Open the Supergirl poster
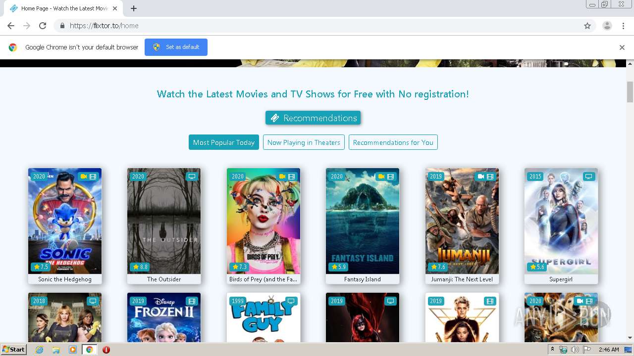This screenshot has height=356, width=634. (x=561, y=221)
